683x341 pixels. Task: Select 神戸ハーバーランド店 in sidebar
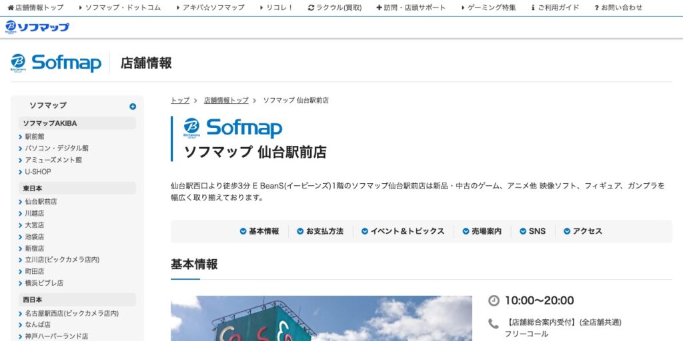[x=56, y=336]
